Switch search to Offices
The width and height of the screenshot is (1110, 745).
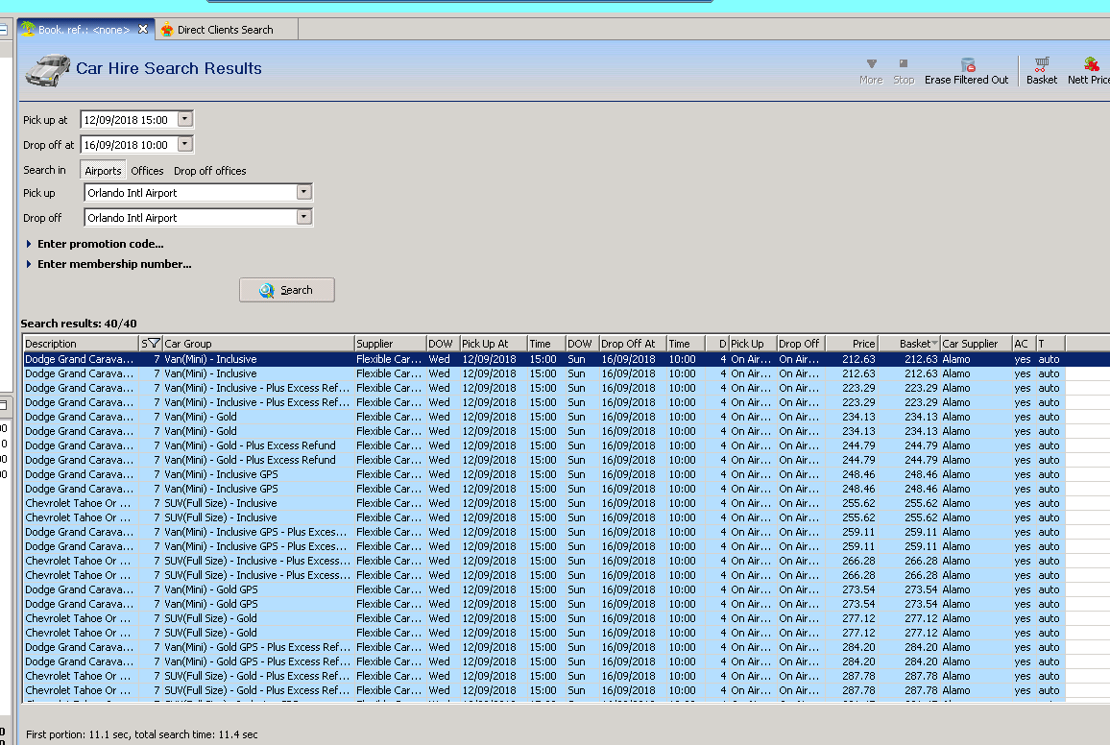coord(147,171)
